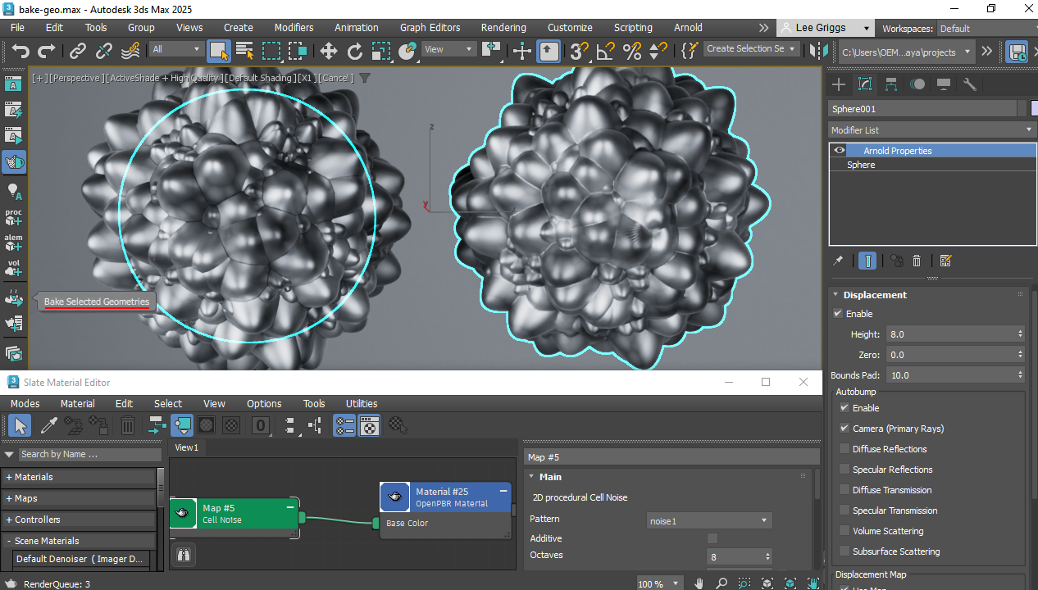The width and height of the screenshot is (1038, 590).
Task: Pin the modifier stack
Action: point(838,261)
